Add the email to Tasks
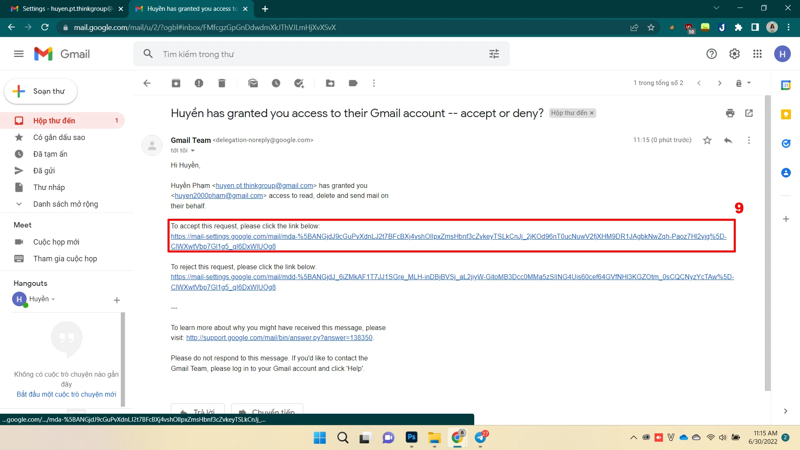 [299, 83]
